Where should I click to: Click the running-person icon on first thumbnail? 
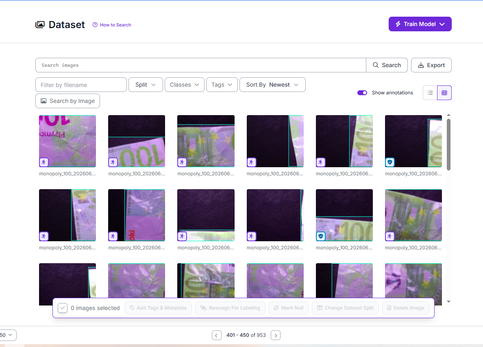(x=44, y=162)
